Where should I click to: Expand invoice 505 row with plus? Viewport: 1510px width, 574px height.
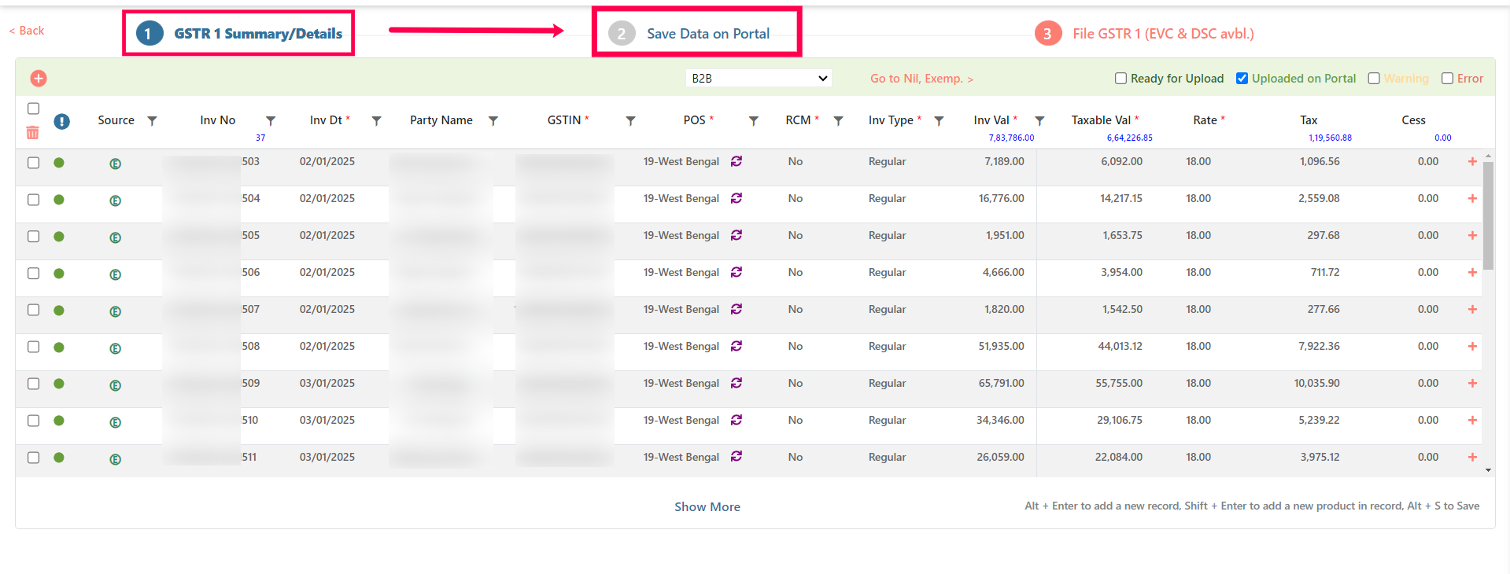[x=1472, y=235]
